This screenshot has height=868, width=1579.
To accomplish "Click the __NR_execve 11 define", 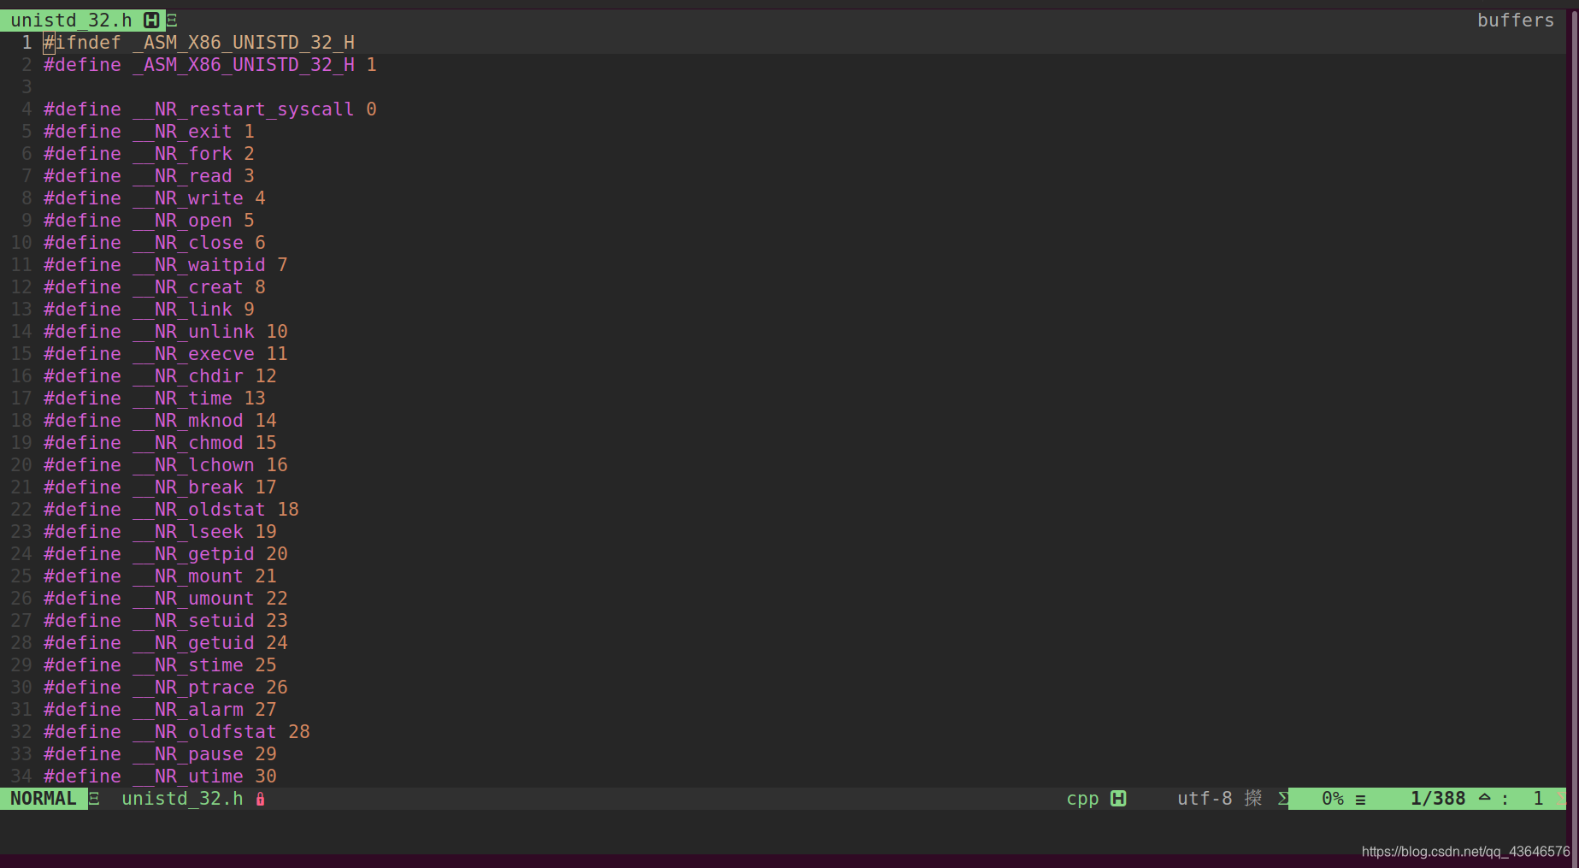I will (x=166, y=354).
